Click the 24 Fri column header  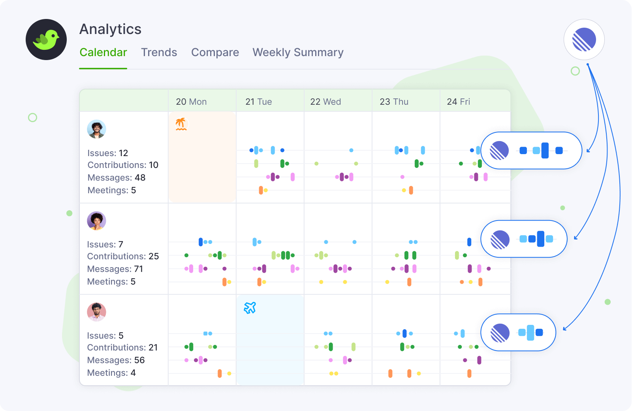coord(458,102)
